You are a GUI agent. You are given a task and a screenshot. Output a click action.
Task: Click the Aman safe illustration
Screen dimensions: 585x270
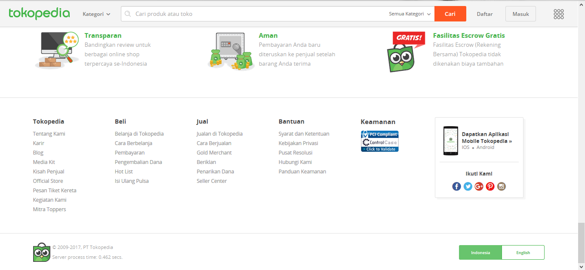(x=231, y=52)
